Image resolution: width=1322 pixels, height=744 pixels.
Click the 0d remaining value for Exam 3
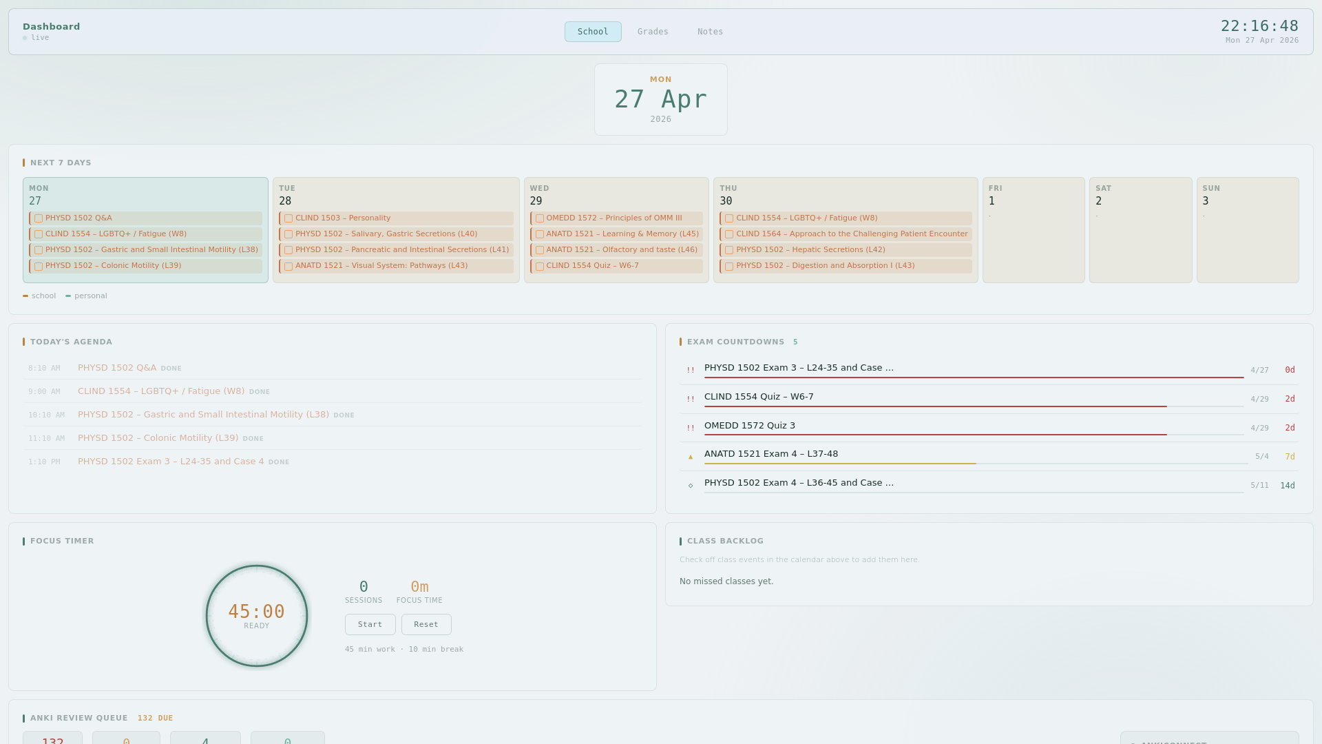[1290, 370]
